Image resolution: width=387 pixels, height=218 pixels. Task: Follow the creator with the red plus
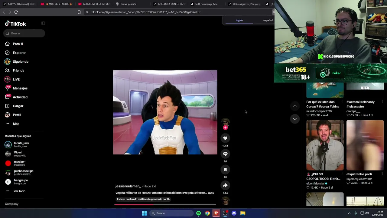[x=225, y=127]
